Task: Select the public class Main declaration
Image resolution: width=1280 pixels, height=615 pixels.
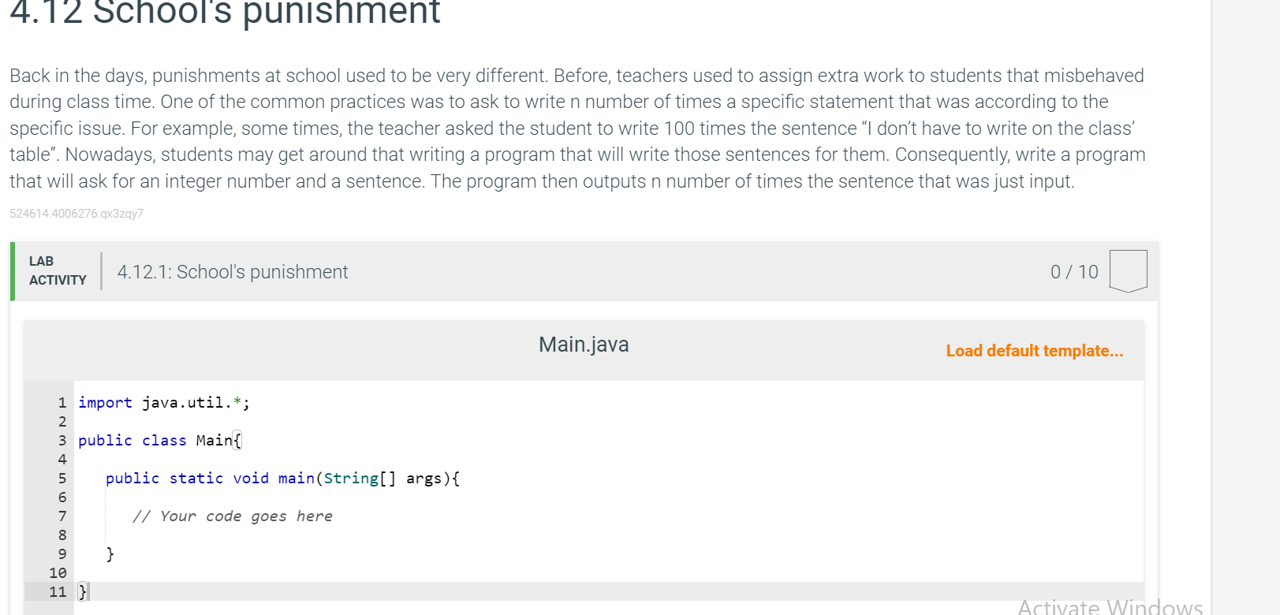Action: click(x=158, y=440)
